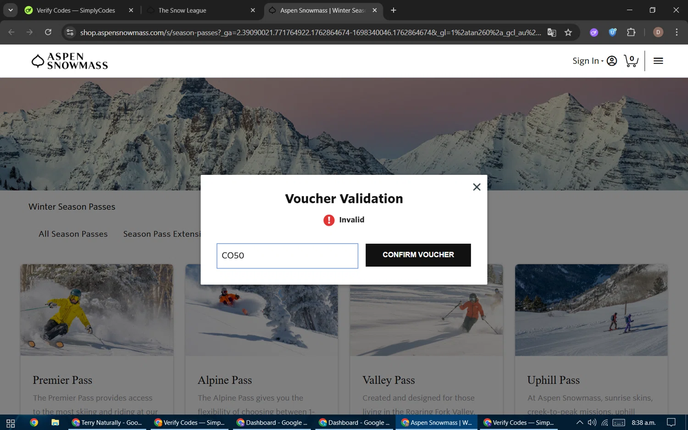Click the Alpine Pass title
688x430 pixels.
point(225,380)
